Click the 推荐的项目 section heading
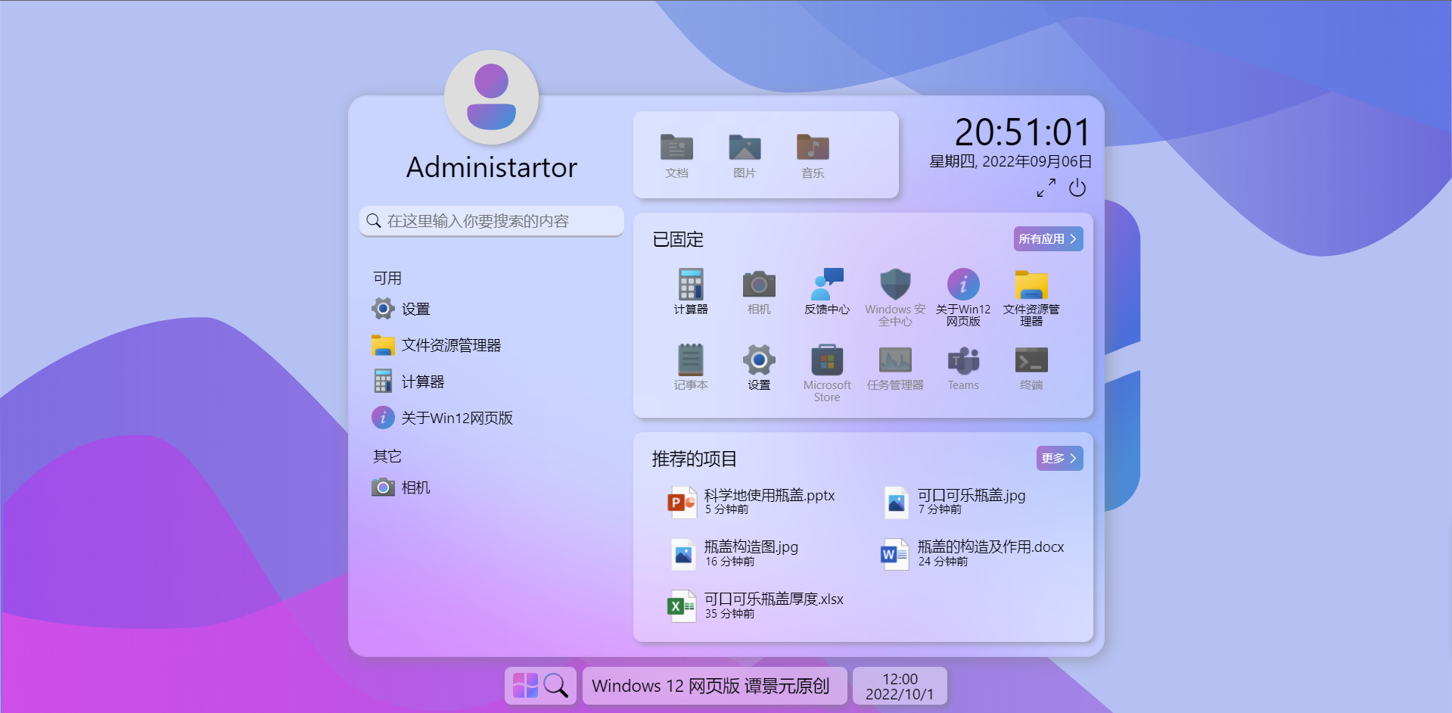1452x713 pixels. tap(695, 459)
